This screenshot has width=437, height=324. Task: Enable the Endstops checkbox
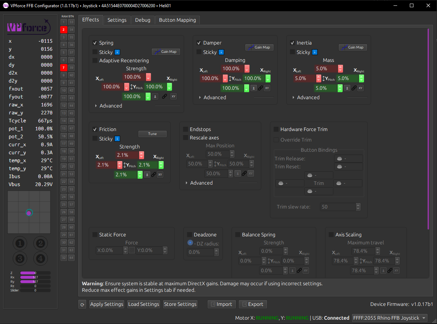[186, 129]
